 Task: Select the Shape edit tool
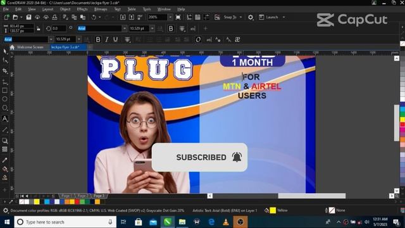pos(5,61)
